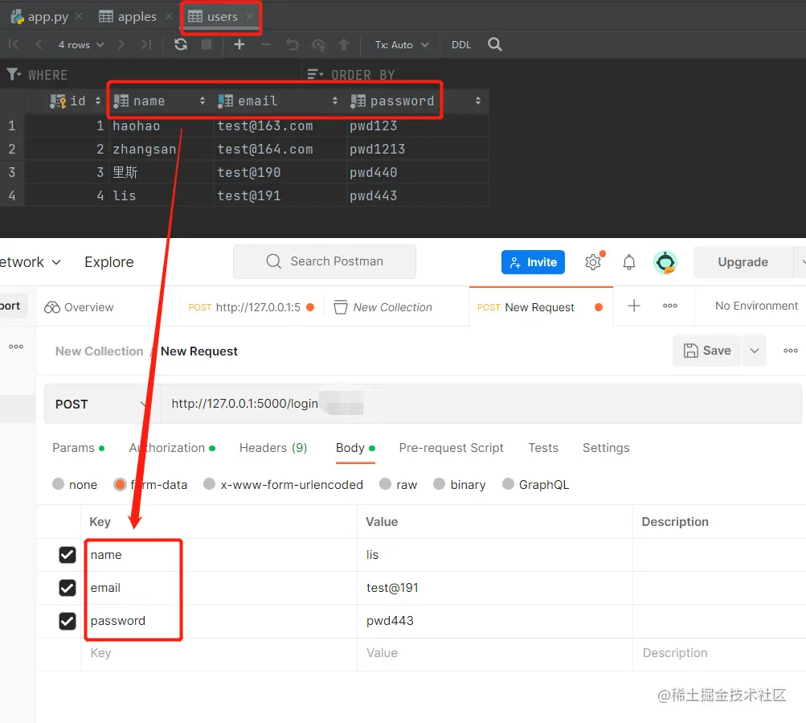Screen dimensions: 806x723
Task: Switch to the Params tab
Action: [78, 448]
